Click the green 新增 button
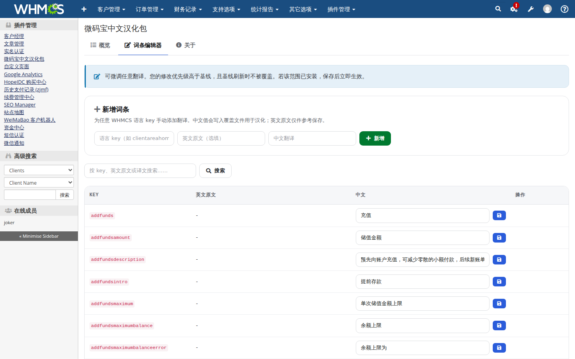Viewport: 575px width, 359px height. [x=375, y=138]
